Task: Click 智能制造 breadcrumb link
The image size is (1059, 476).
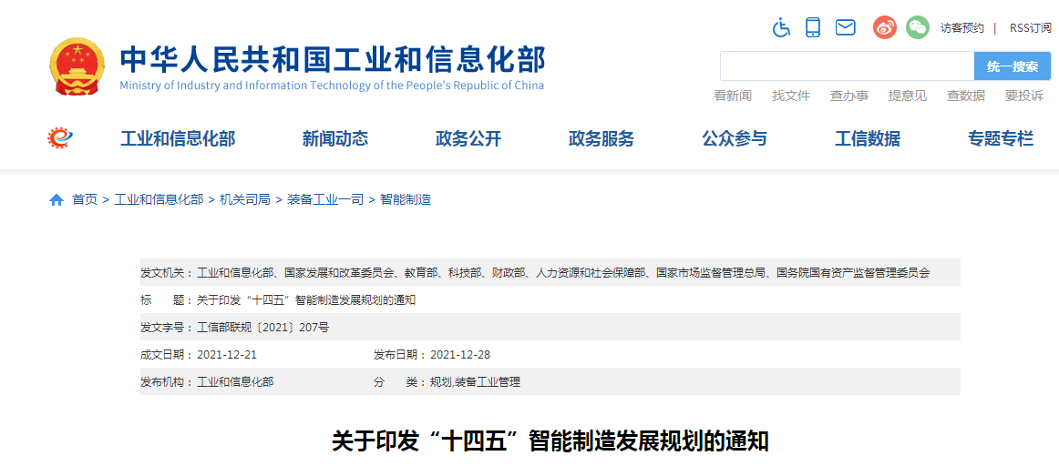Action: tap(406, 199)
